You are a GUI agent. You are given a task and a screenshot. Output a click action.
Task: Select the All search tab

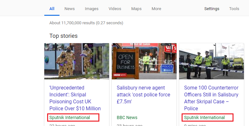[x=52, y=9]
